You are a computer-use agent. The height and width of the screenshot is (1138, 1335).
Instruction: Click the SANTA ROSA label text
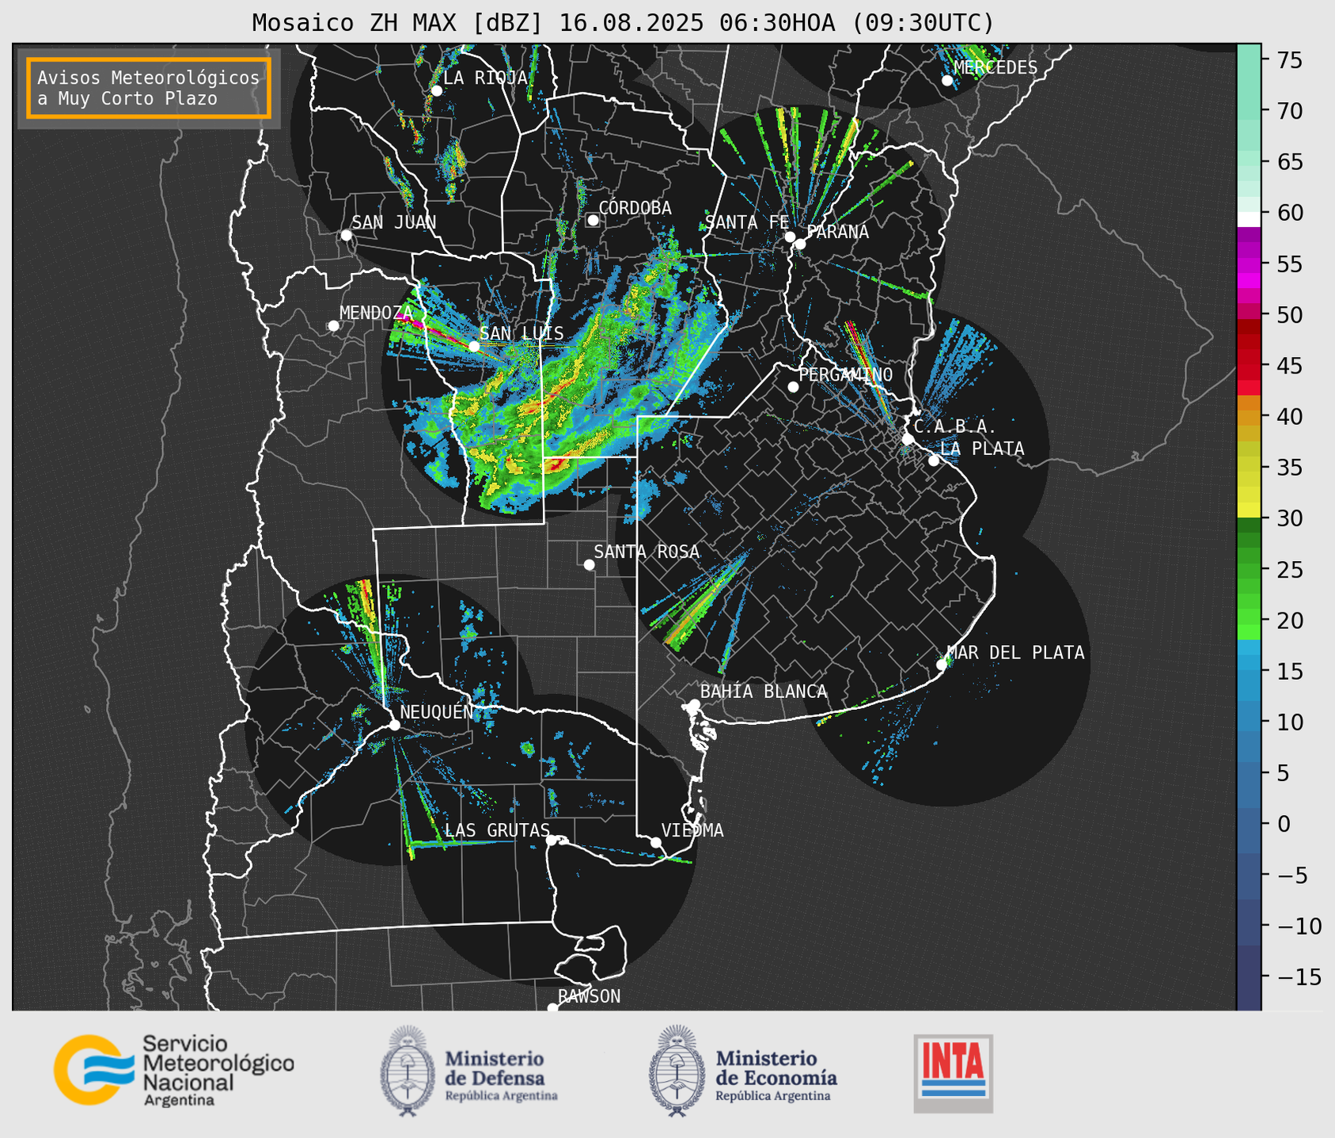pyautogui.click(x=647, y=552)
